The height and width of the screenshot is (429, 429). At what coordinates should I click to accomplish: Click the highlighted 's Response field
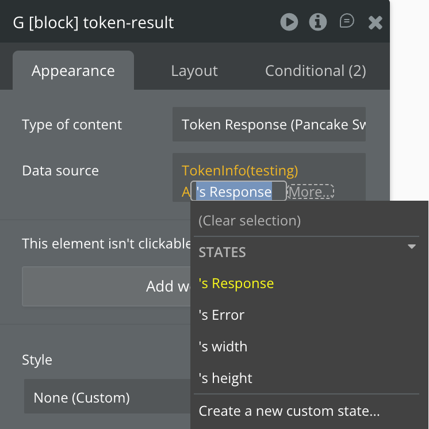coord(238,191)
